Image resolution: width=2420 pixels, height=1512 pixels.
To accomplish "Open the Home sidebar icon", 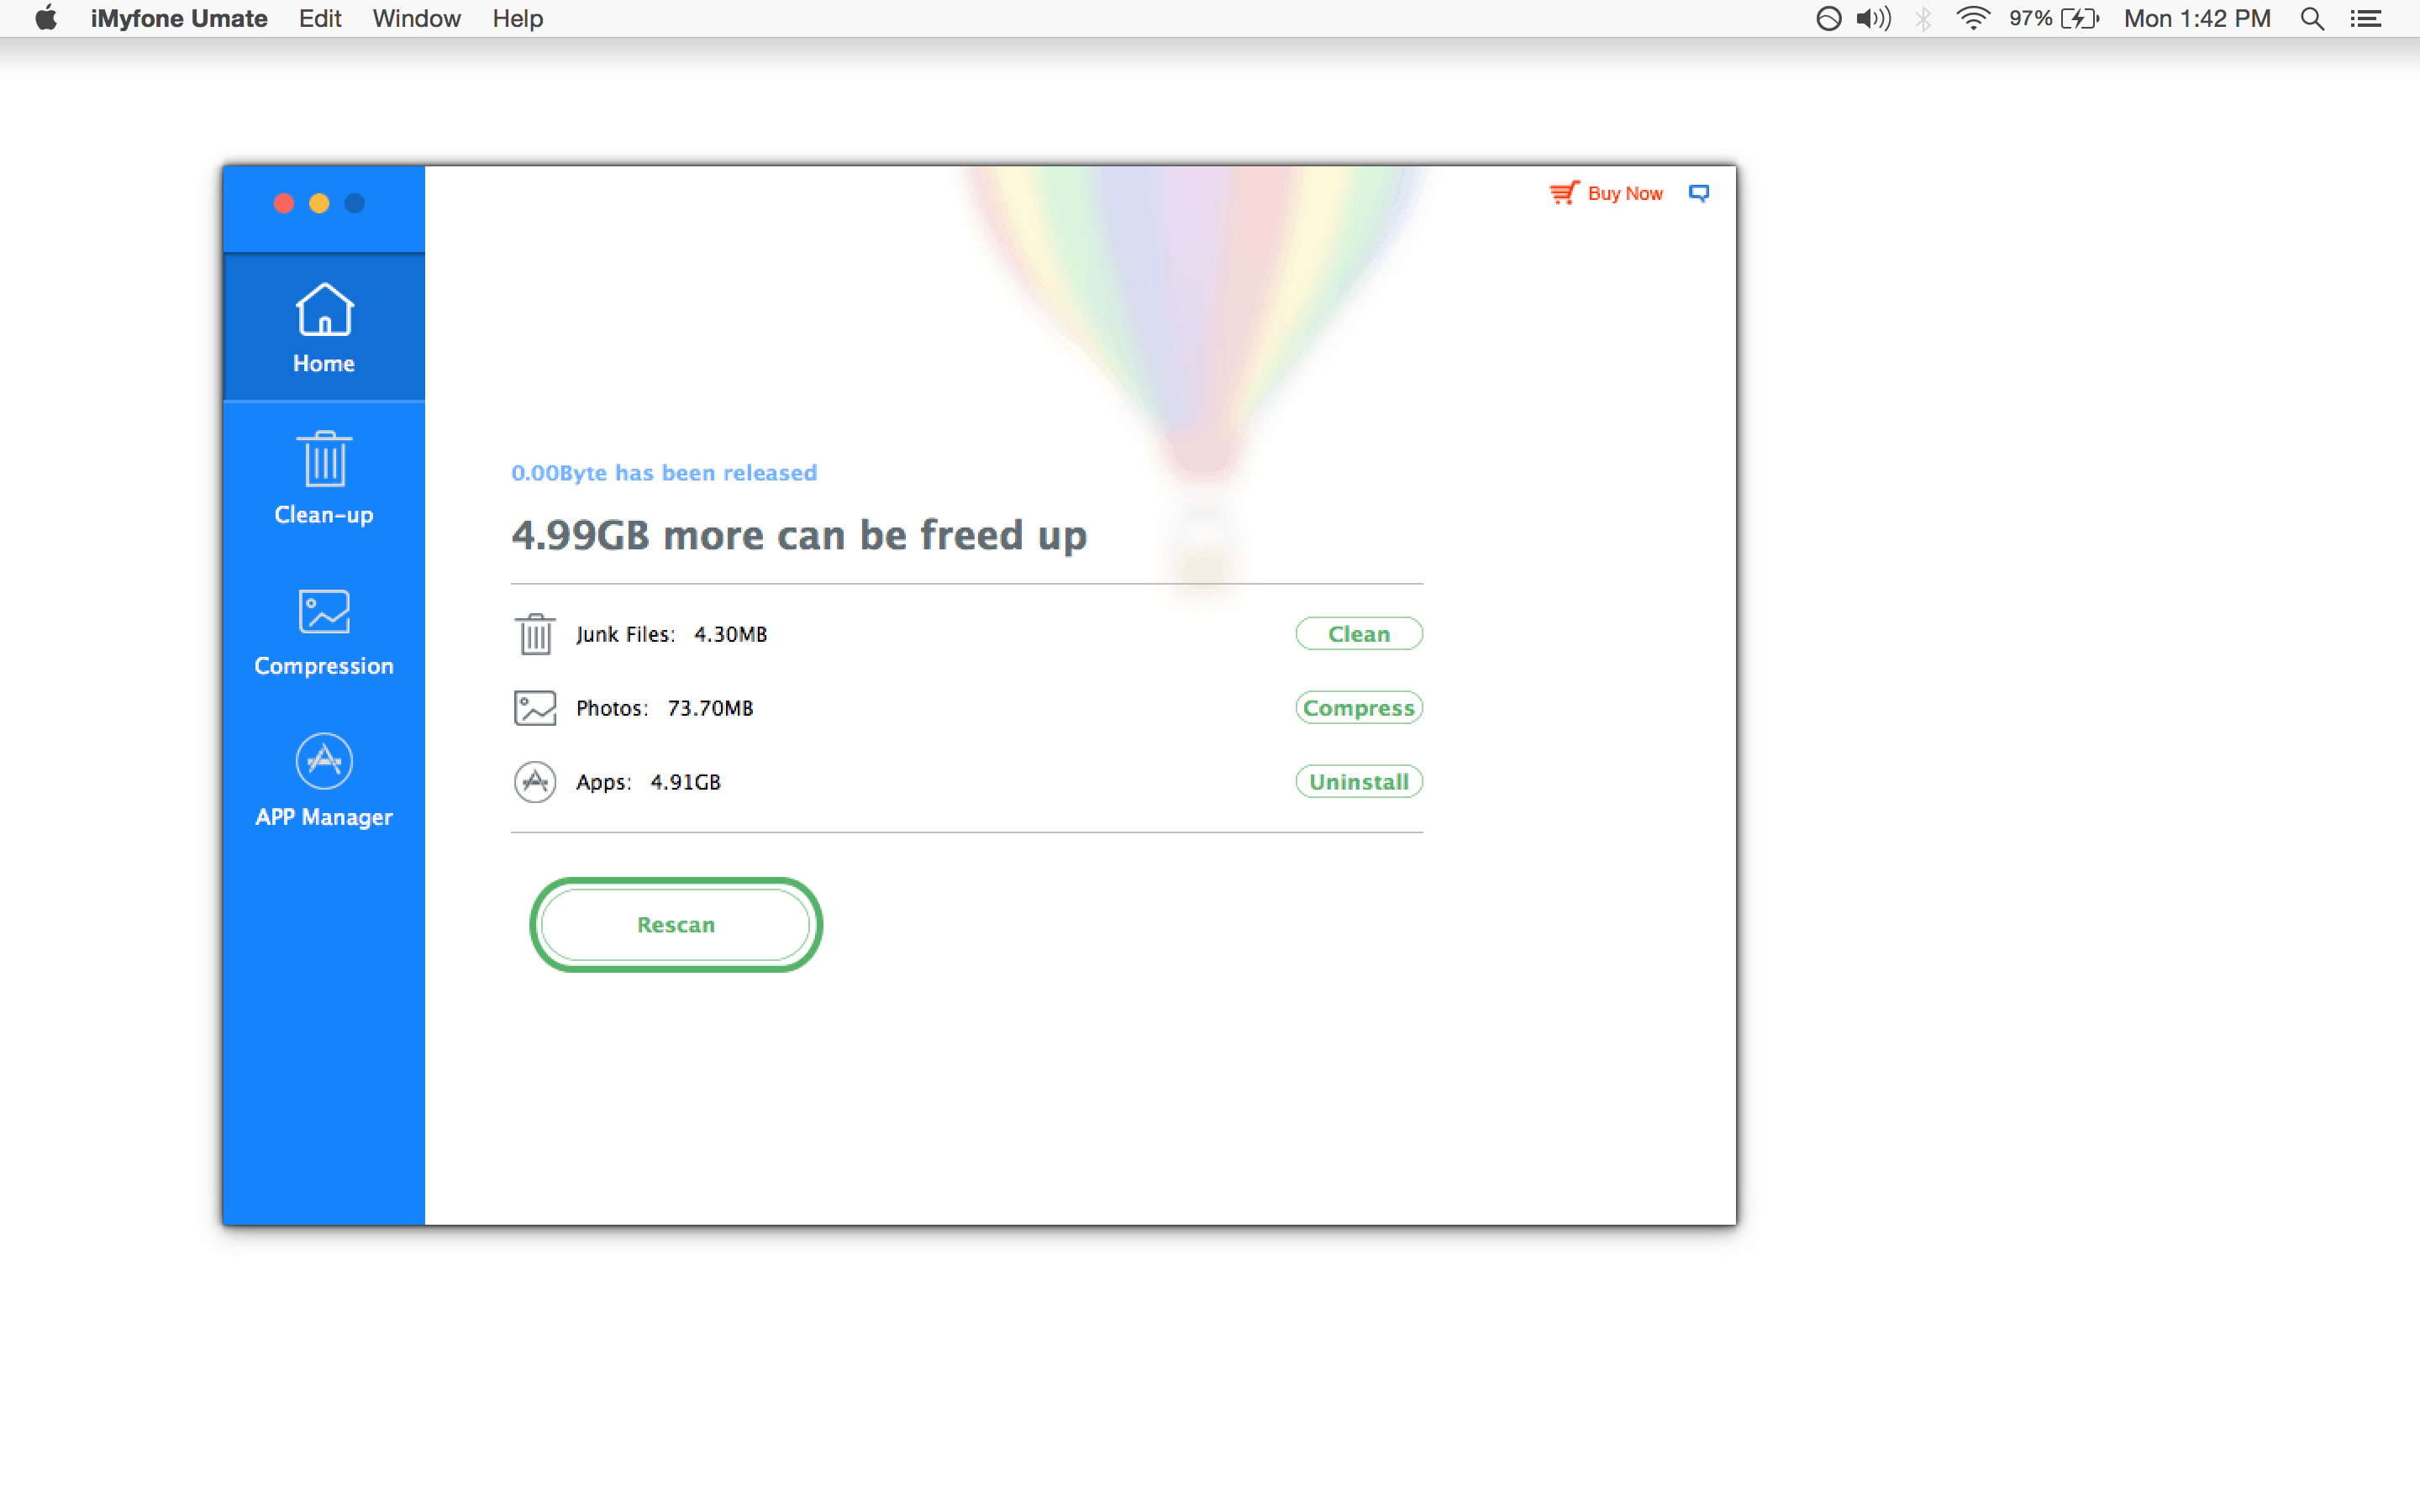I will point(324,311).
